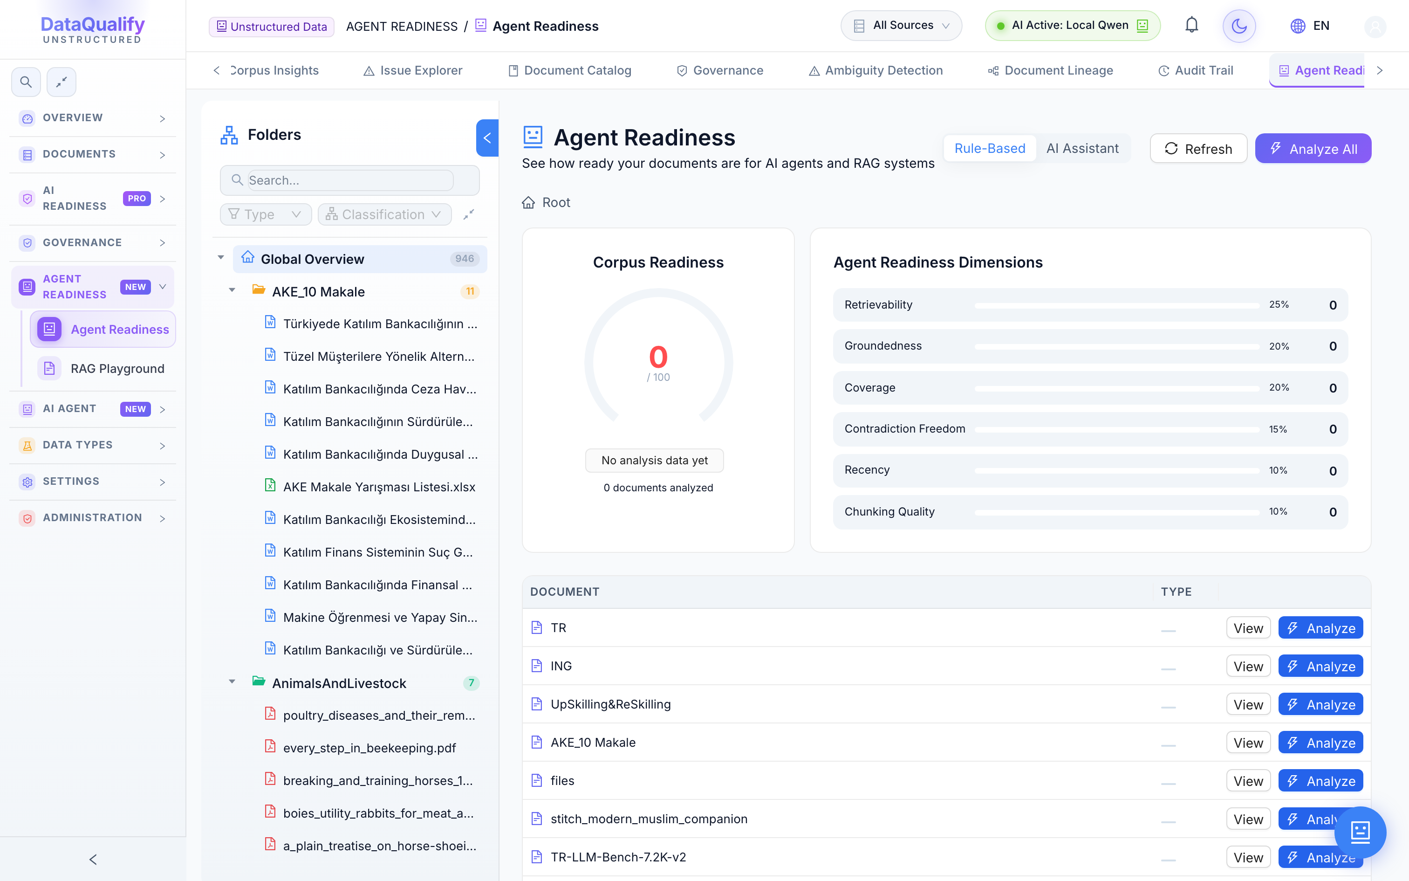The width and height of the screenshot is (1409, 881).
Task: Click the Unstructured Data badge
Action: pos(271,26)
